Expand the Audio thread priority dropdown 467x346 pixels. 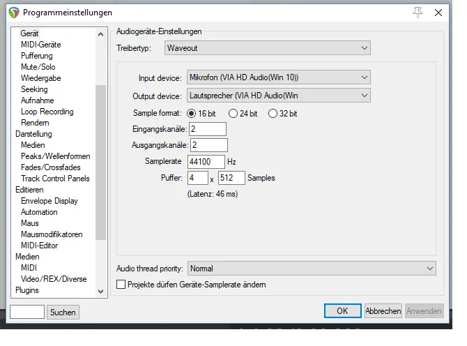coord(311,269)
